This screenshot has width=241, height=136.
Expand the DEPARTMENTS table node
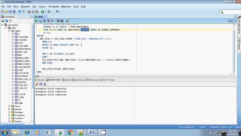coord(12,49)
